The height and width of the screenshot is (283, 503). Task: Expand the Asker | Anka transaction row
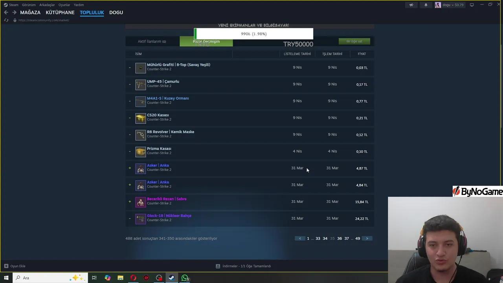coord(130,168)
